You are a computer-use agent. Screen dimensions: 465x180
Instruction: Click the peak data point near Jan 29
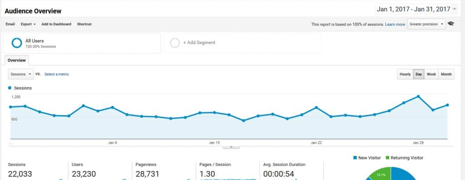click(418, 96)
